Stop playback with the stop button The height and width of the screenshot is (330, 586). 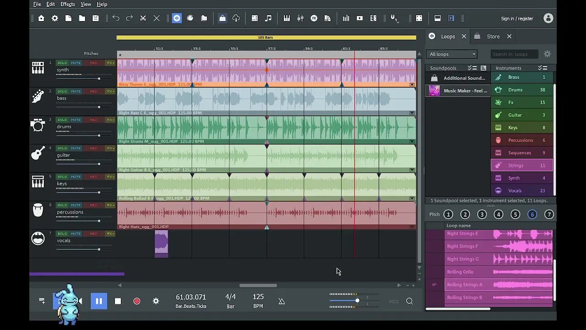coord(118,301)
